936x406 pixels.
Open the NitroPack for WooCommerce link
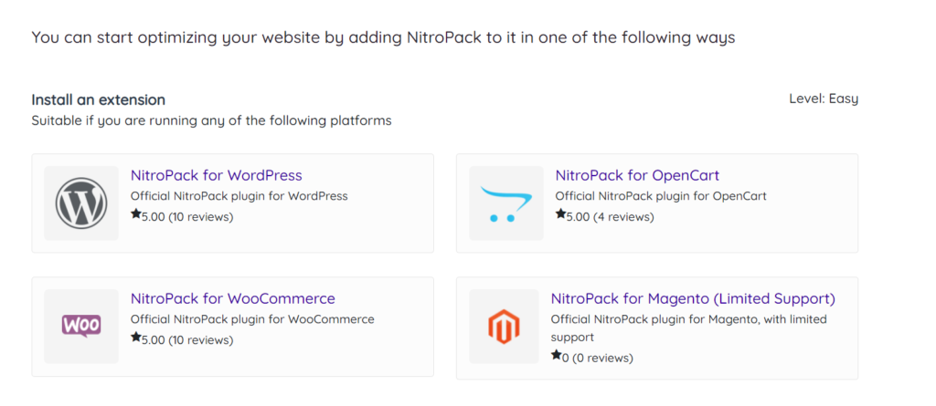(x=233, y=298)
